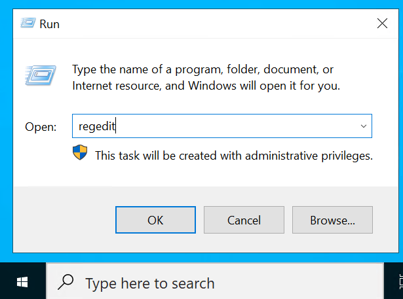Click the administrative privileges notice text

point(233,156)
